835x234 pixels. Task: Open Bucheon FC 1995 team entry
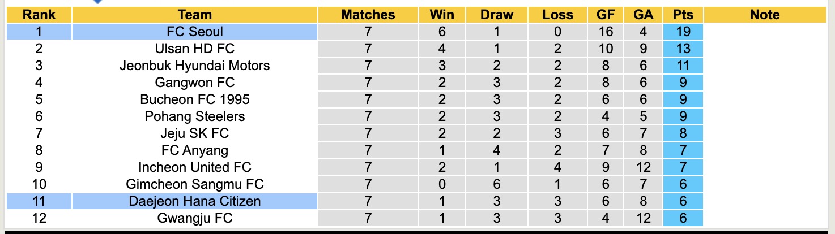pos(194,99)
